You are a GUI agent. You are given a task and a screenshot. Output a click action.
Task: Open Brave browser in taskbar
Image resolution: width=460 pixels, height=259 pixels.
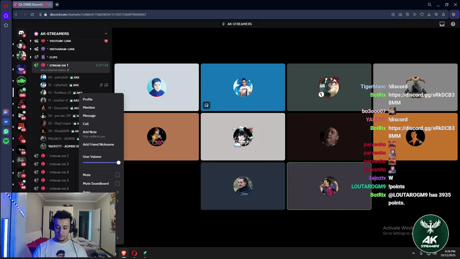pyautogui.click(x=124, y=253)
